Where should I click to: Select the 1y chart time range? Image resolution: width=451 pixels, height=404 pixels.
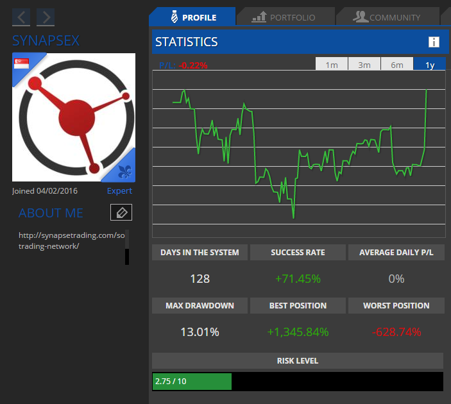click(429, 65)
